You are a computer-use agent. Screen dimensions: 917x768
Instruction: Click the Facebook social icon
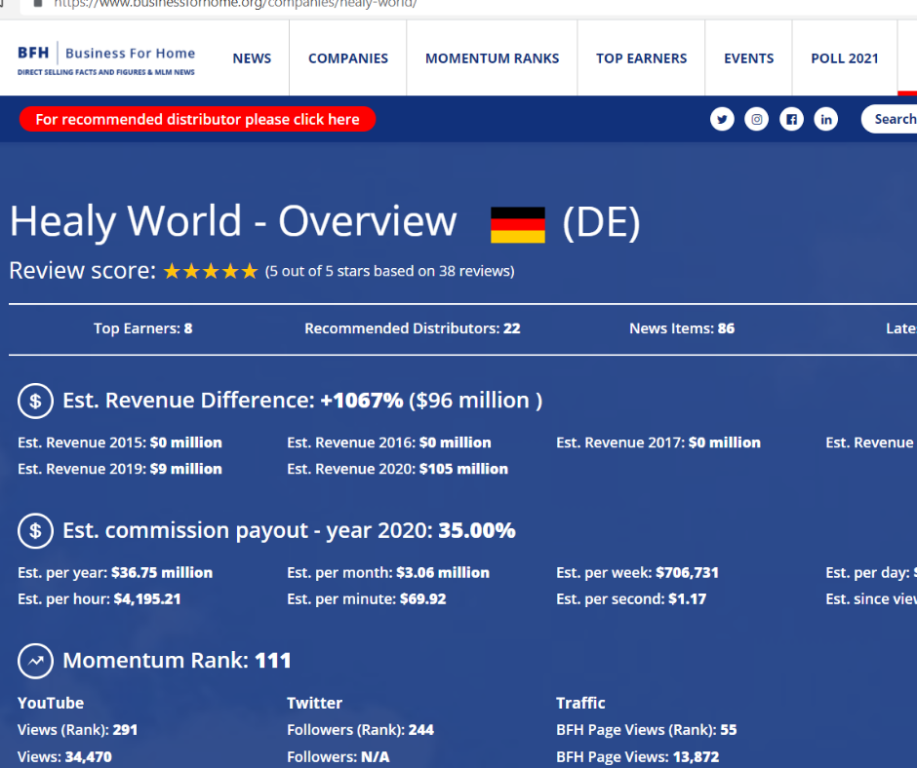[x=792, y=120]
